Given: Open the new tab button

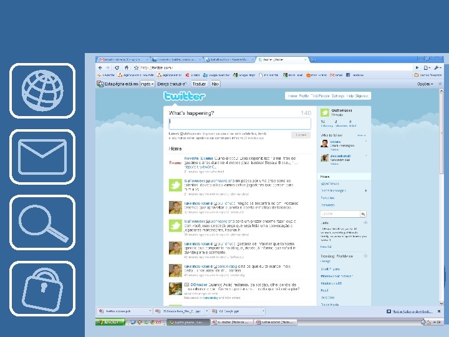Looking at the screenshot, I should point(313,60).
